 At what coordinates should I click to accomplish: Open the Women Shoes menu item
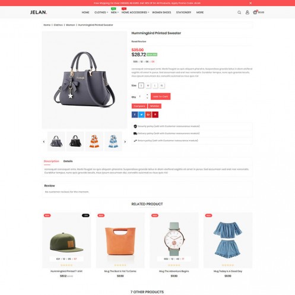tap(161, 12)
